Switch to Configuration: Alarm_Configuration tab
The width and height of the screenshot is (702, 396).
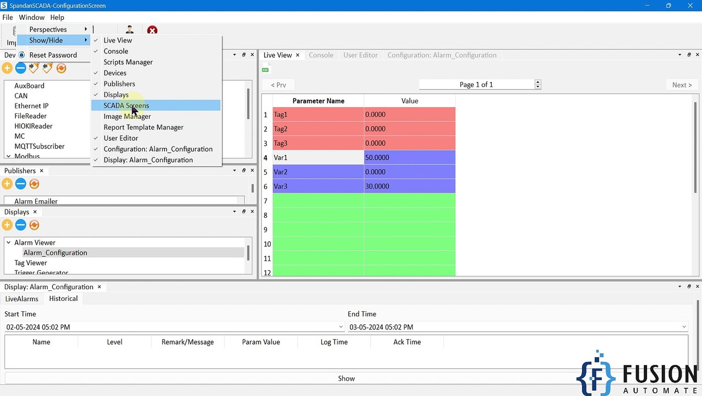coord(442,55)
